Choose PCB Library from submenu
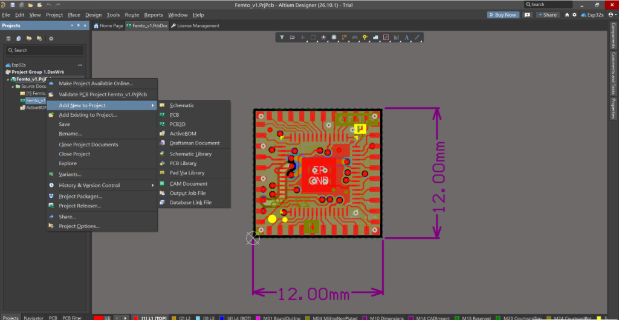 click(194, 163)
